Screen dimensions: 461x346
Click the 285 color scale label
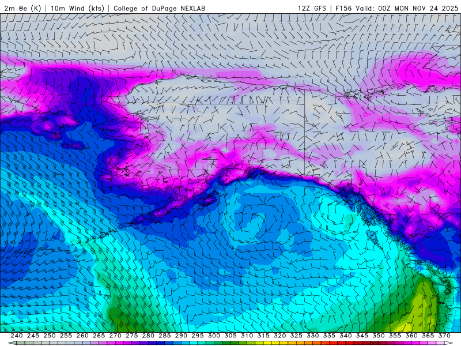(165, 336)
